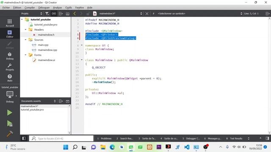Viewport: 271px width, 152px height.
Task: Open Windows Start menu in taskbar
Action: pyautogui.click(x=66, y=147)
